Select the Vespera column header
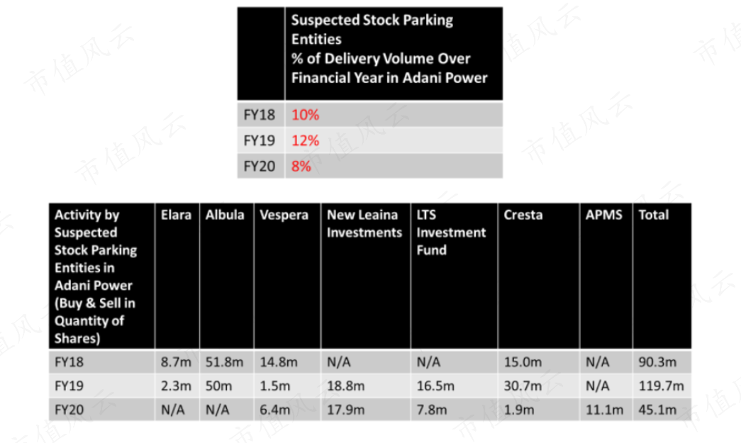The image size is (741, 443). click(287, 276)
